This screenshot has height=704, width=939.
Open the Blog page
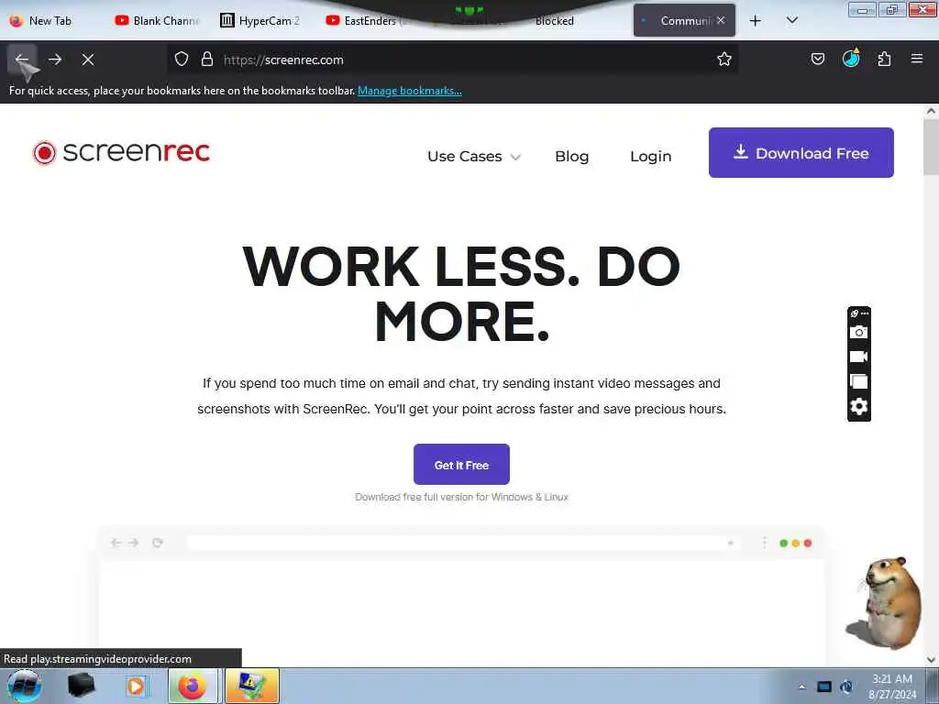(x=572, y=156)
